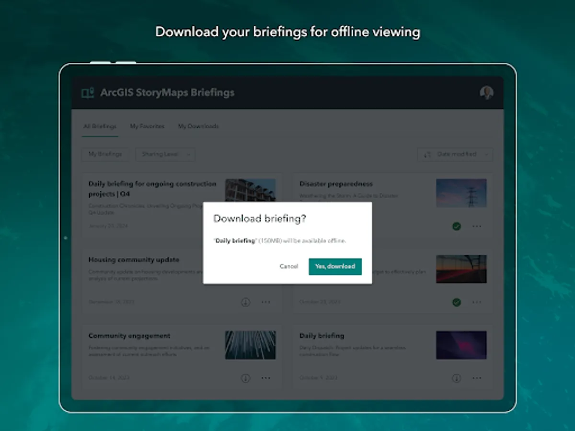Download the Housing community update briefing
The image size is (575, 431).
pos(245,302)
